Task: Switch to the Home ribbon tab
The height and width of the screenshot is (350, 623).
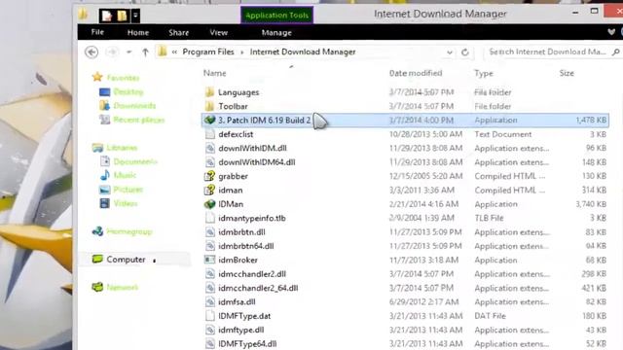Action: (x=138, y=32)
